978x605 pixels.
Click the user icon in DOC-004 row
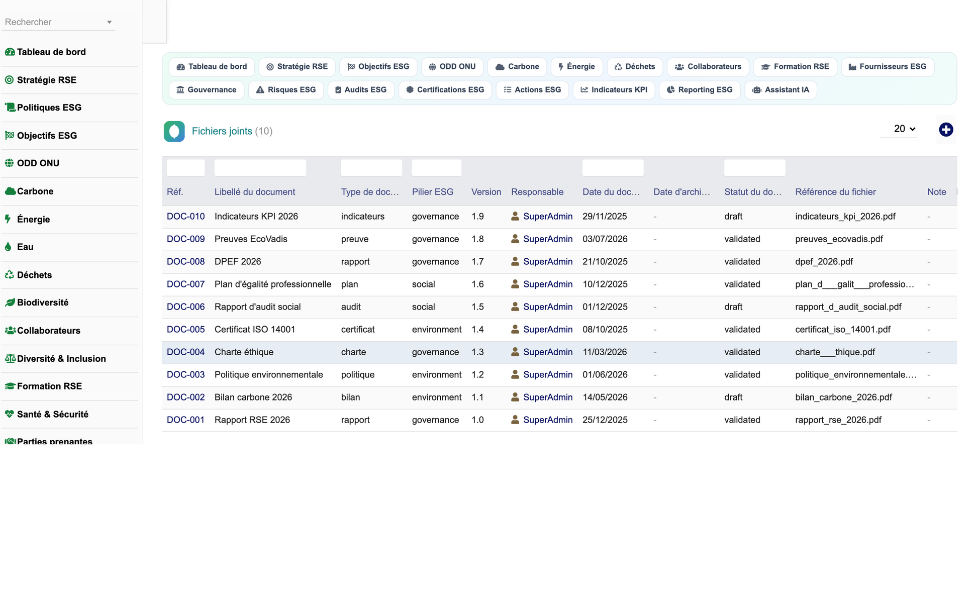click(x=515, y=352)
